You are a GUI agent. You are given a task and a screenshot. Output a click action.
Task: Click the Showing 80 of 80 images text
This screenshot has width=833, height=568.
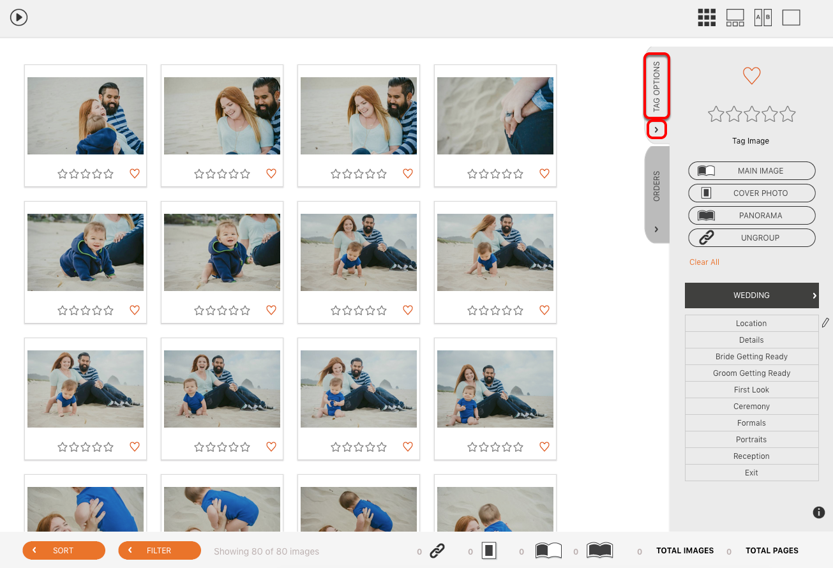(x=266, y=551)
